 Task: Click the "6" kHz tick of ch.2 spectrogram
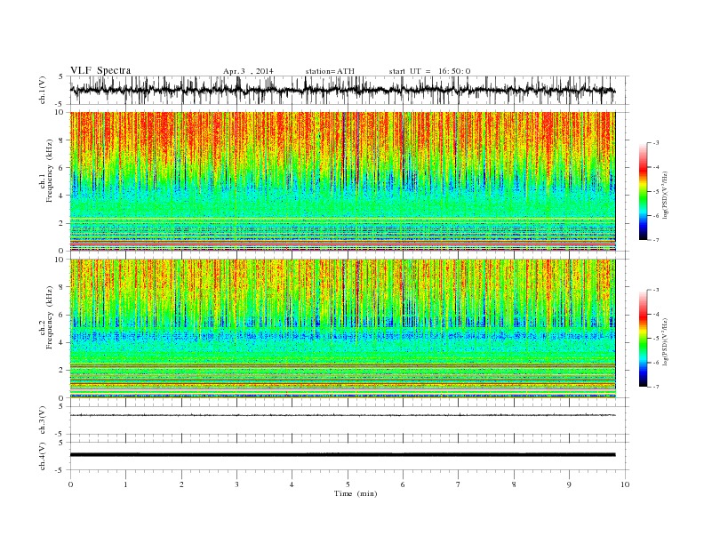[x=62, y=315]
